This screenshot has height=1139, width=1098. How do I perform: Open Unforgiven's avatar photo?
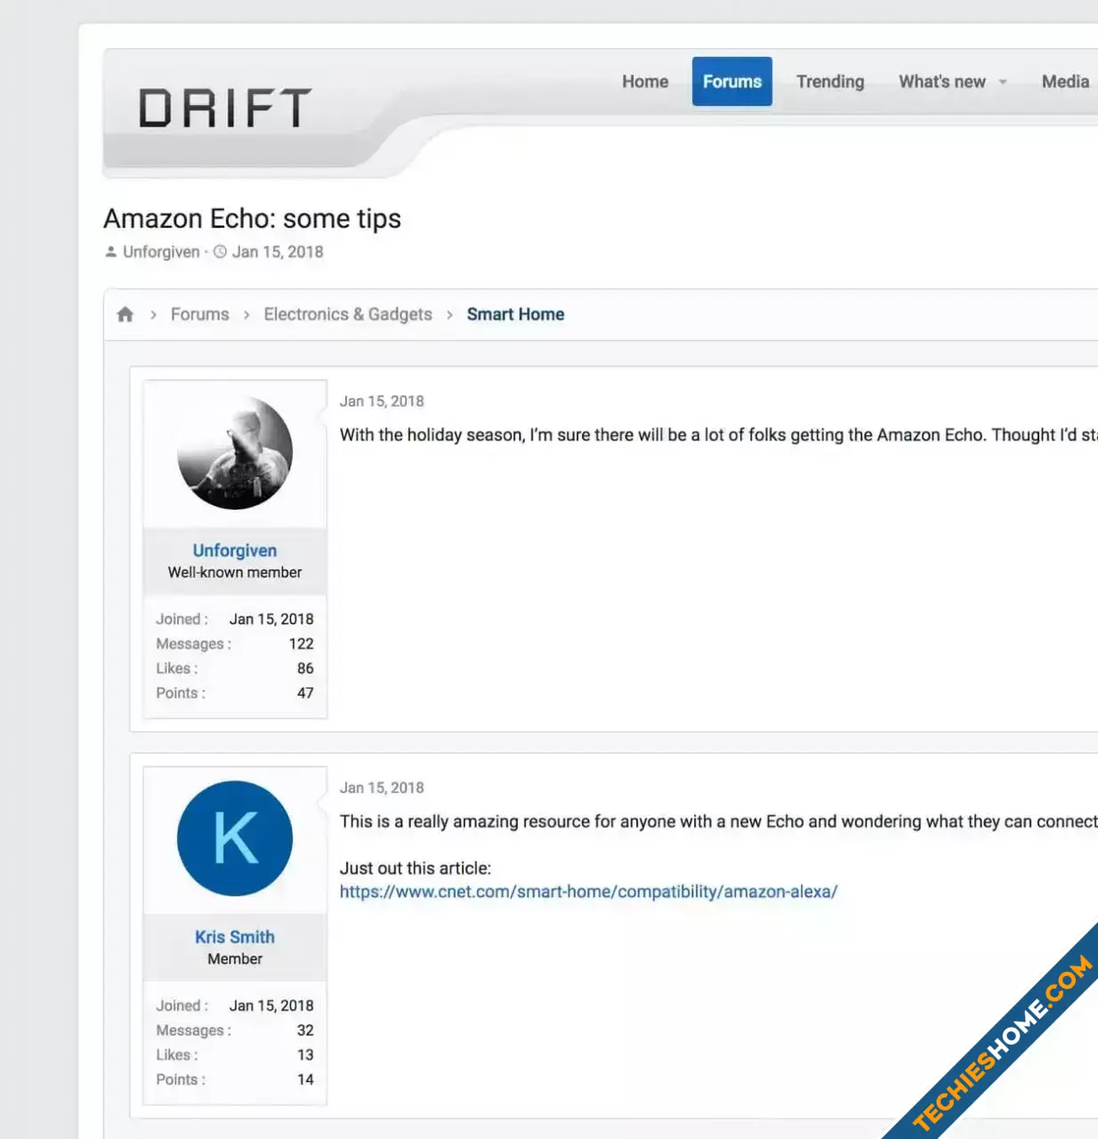pos(235,453)
